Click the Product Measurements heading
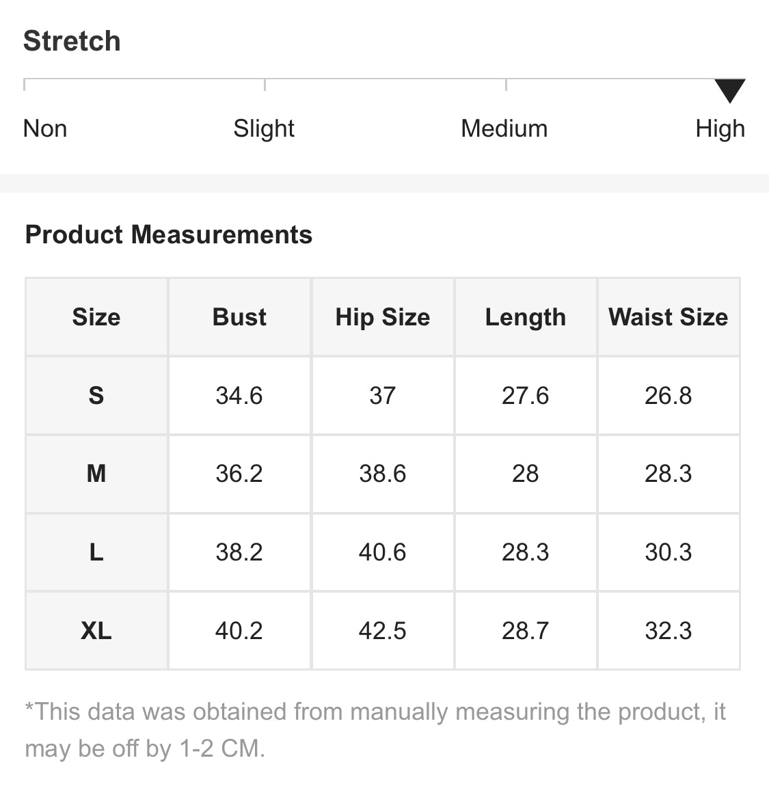 tap(169, 234)
